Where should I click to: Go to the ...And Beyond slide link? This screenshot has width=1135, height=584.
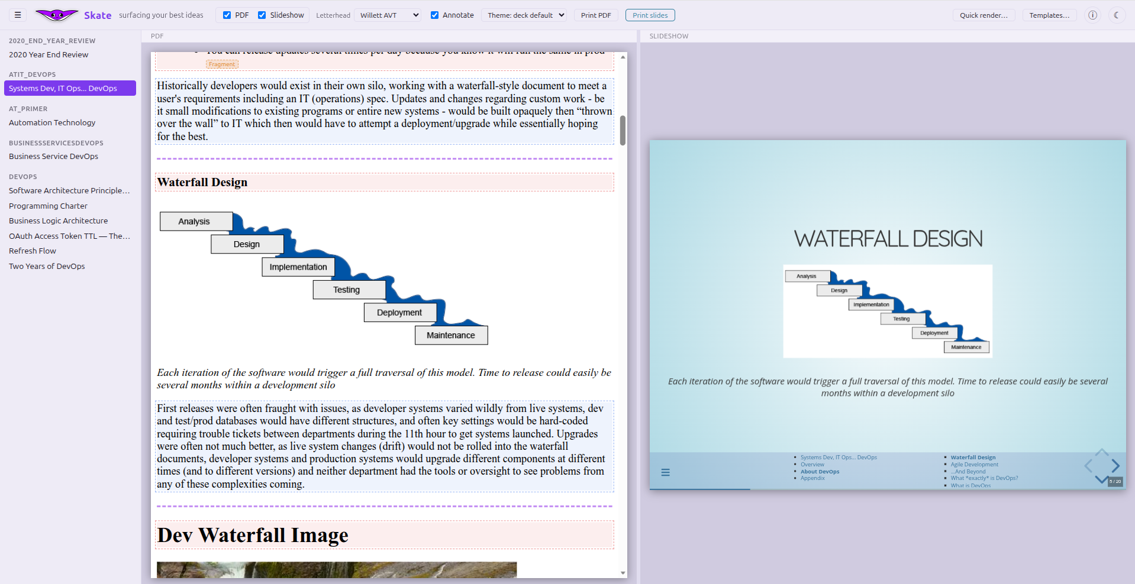(x=968, y=472)
